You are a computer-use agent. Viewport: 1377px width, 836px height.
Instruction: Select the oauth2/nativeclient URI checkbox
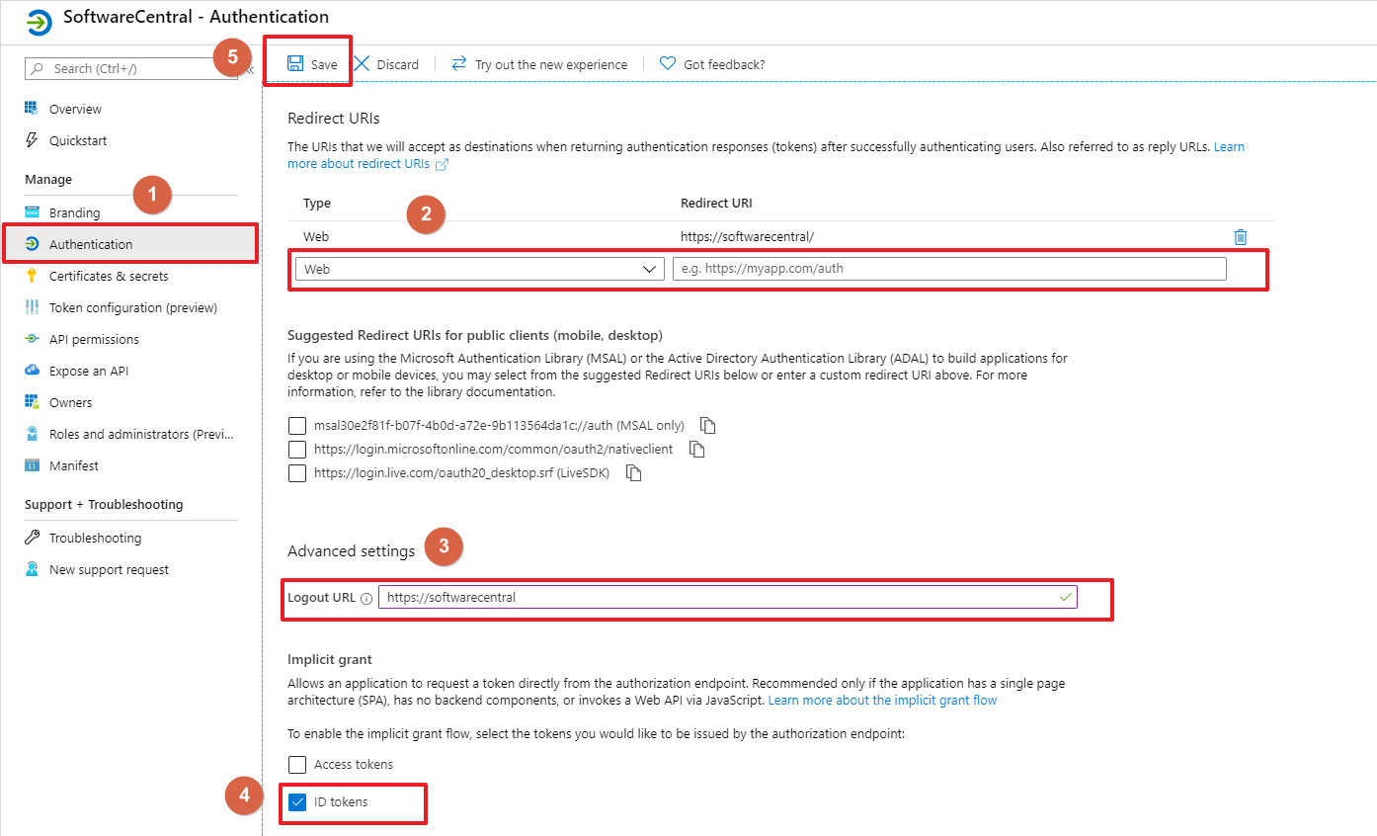pyautogui.click(x=297, y=450)
